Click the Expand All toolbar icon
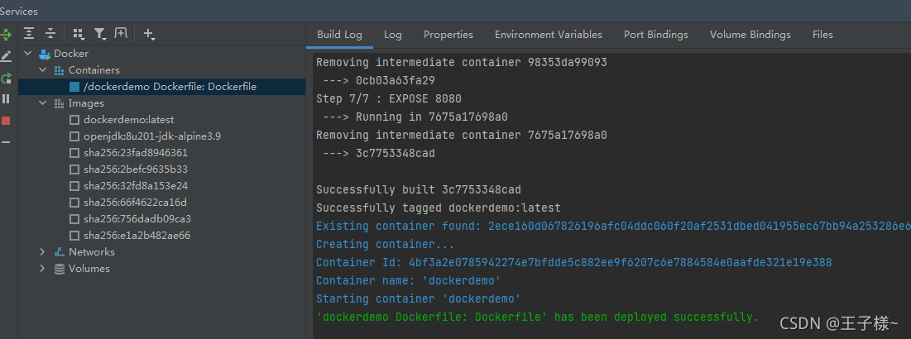Image resolution: width=911 pixels, height=339 pixels. point(29,34)
